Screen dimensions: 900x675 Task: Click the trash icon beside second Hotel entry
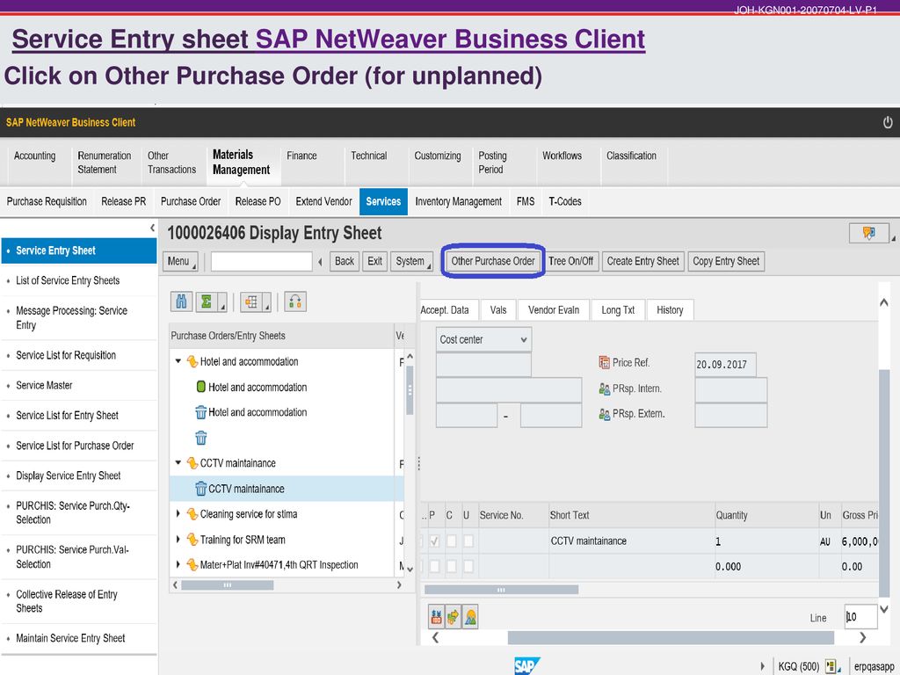point(201,412)
